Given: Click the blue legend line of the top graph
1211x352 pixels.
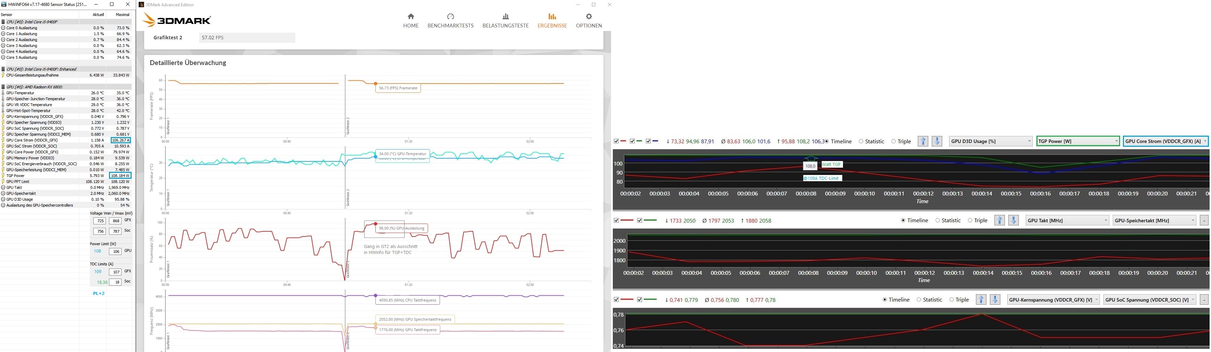Looking at the screenshot, I should (655, 141).
